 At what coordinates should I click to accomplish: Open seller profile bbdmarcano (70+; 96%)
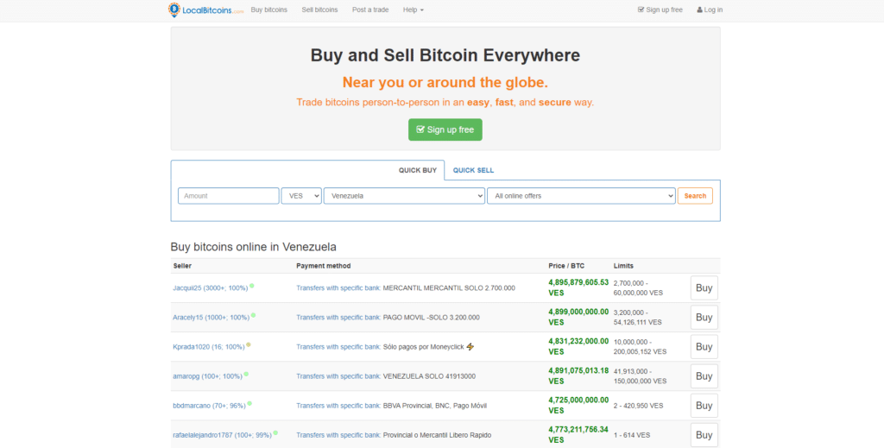coord(209,406)
